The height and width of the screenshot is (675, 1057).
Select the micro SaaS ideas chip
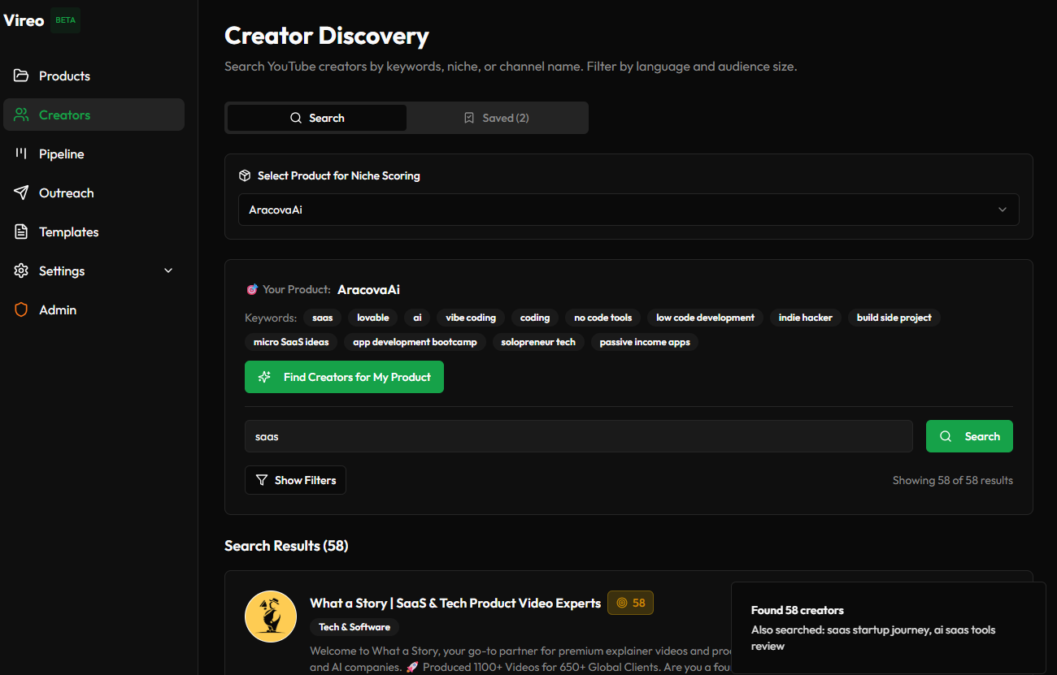[x=291, y=342]
